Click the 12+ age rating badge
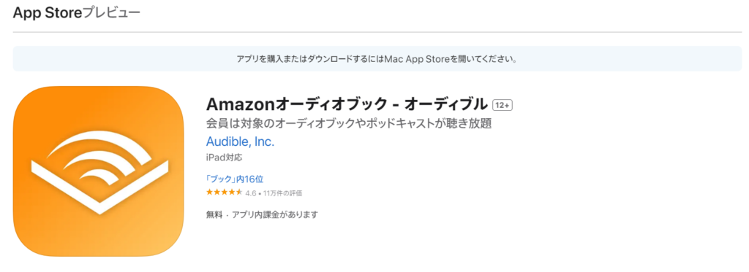 tap(503, 105)
